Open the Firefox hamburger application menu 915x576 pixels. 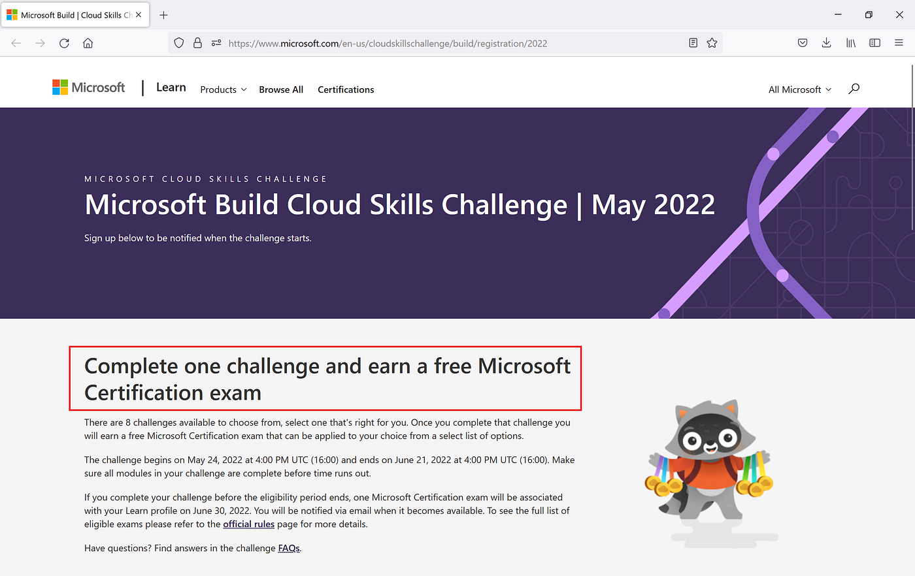pyautogui.click(x=899, y=43)
